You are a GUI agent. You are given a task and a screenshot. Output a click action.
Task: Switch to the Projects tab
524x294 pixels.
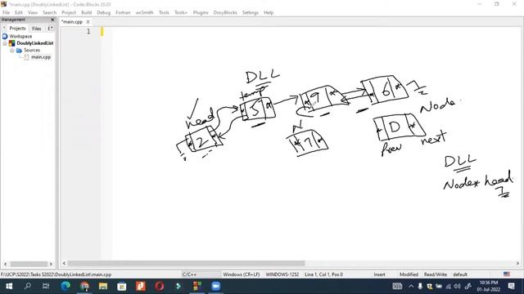(x=17, y=29)
